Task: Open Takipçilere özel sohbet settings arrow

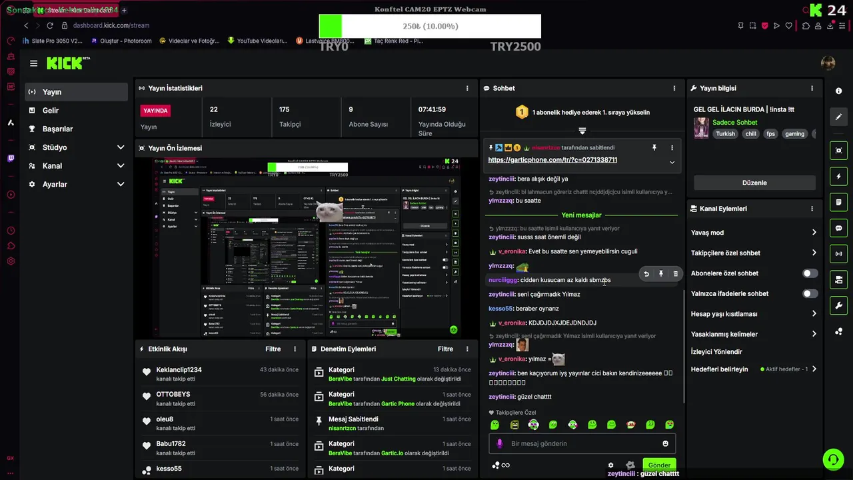Action: pyautogui.click(x=814, y=253)
